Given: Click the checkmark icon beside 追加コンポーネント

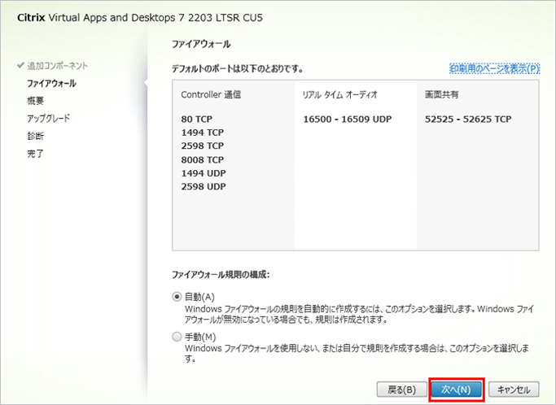Looking at the screenshot, I should pos(20,65).
